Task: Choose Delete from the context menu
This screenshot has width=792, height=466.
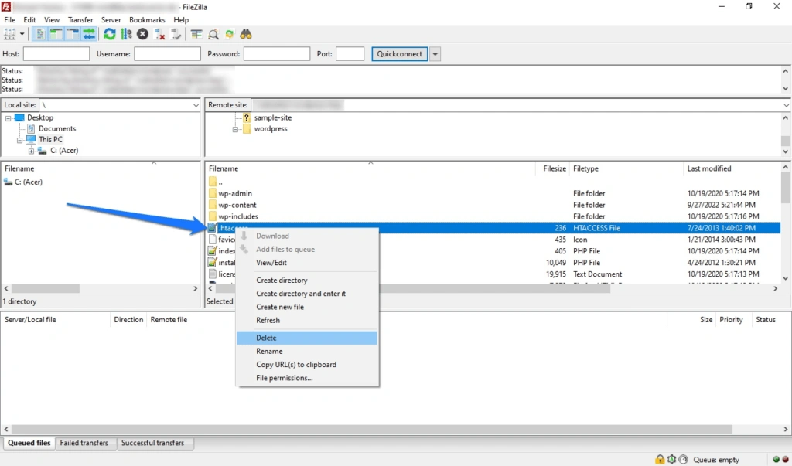Action: point(266,338)
